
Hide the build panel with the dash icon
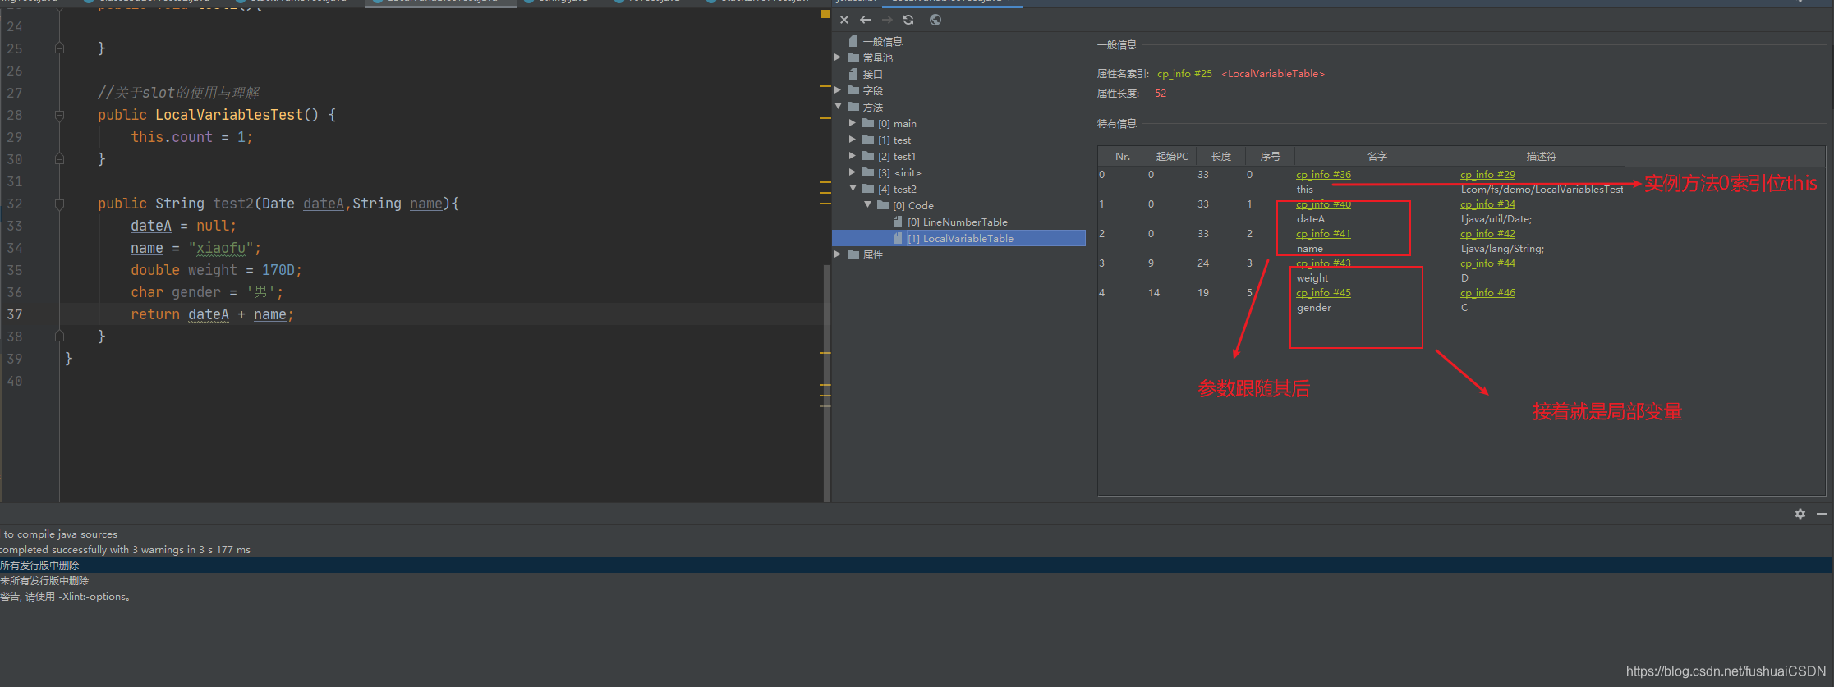click(1822, 514)
